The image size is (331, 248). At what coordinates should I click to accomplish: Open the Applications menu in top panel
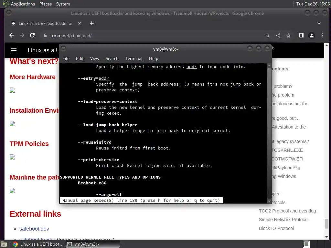click(23, 4)
